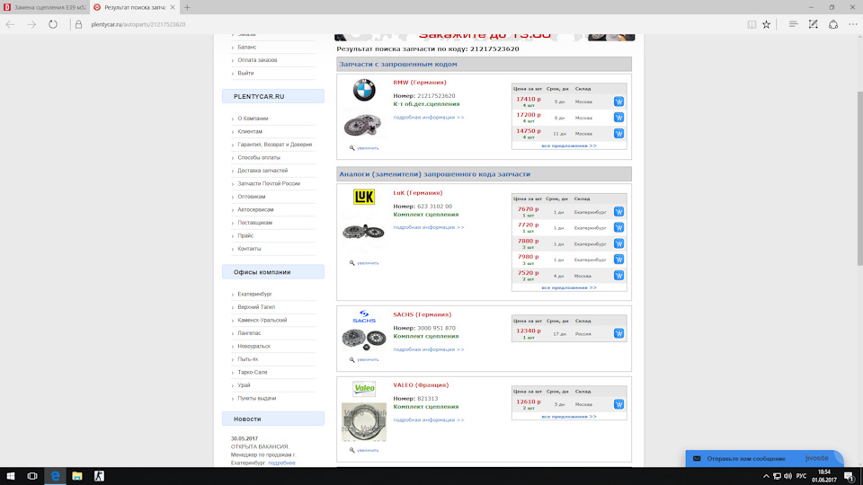
Task: Open SACHS подробная информация link
Action: click(x=428, y=349)
